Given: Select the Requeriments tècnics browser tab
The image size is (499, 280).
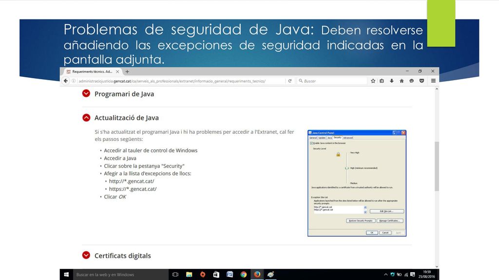Looking at the screenshot, I should (x=93, y=72).
